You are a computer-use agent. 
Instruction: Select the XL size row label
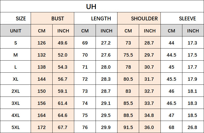(x=16, y=79)
